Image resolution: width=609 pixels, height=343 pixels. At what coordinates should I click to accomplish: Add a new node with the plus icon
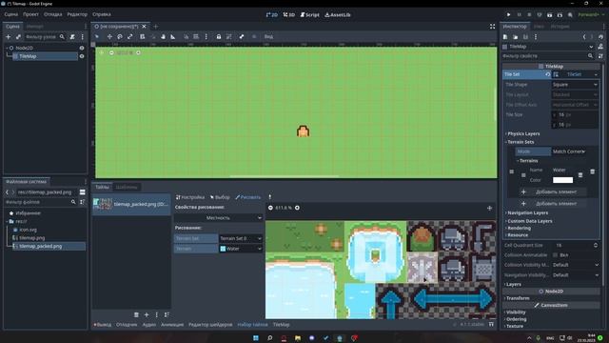(x=9, y=37)
